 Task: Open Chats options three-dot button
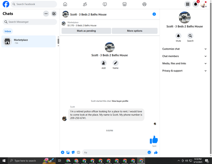46,14
